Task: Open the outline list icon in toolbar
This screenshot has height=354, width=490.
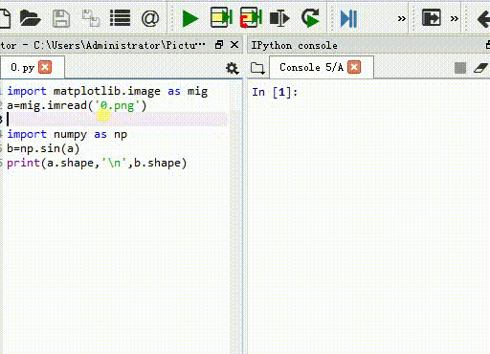Action: coord(120,18)
